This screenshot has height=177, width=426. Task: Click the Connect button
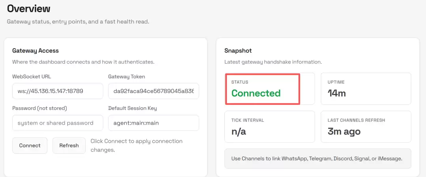[30, 145]
